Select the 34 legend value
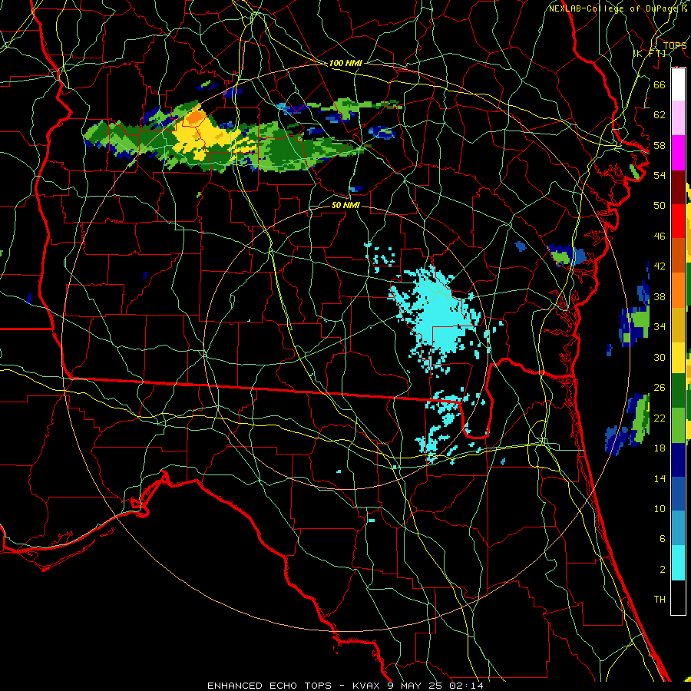The image size is (691, 691). [660, 326]
